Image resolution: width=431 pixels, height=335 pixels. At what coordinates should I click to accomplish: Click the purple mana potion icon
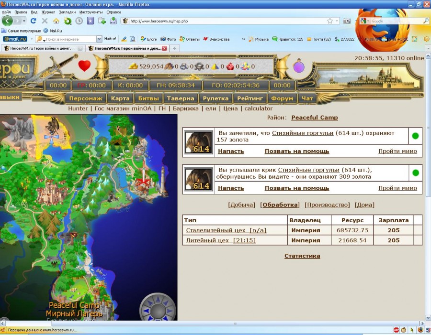299,66
